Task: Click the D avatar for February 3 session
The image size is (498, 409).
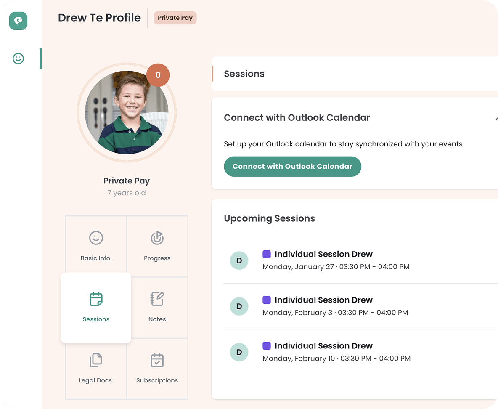Action: tap(239, 306)
